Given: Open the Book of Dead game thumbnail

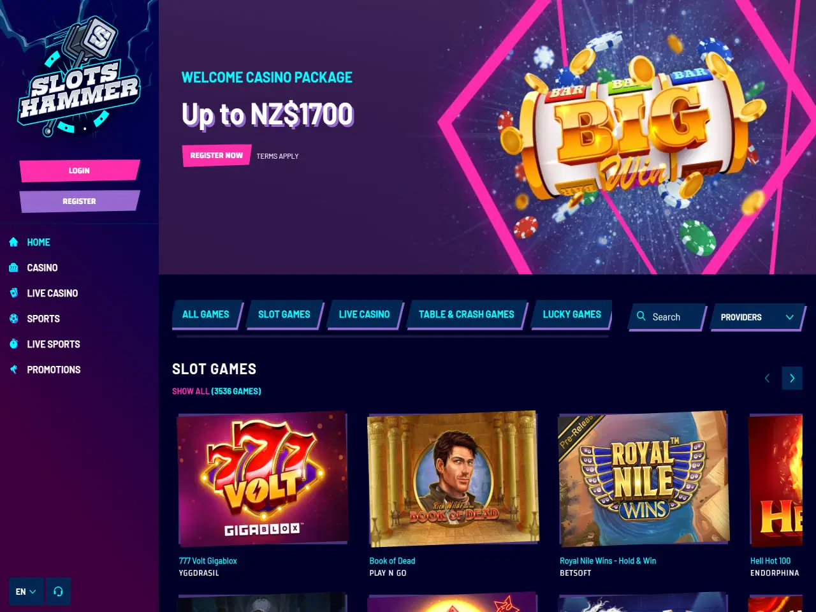Looking at the screenshot, I should 453,479.
